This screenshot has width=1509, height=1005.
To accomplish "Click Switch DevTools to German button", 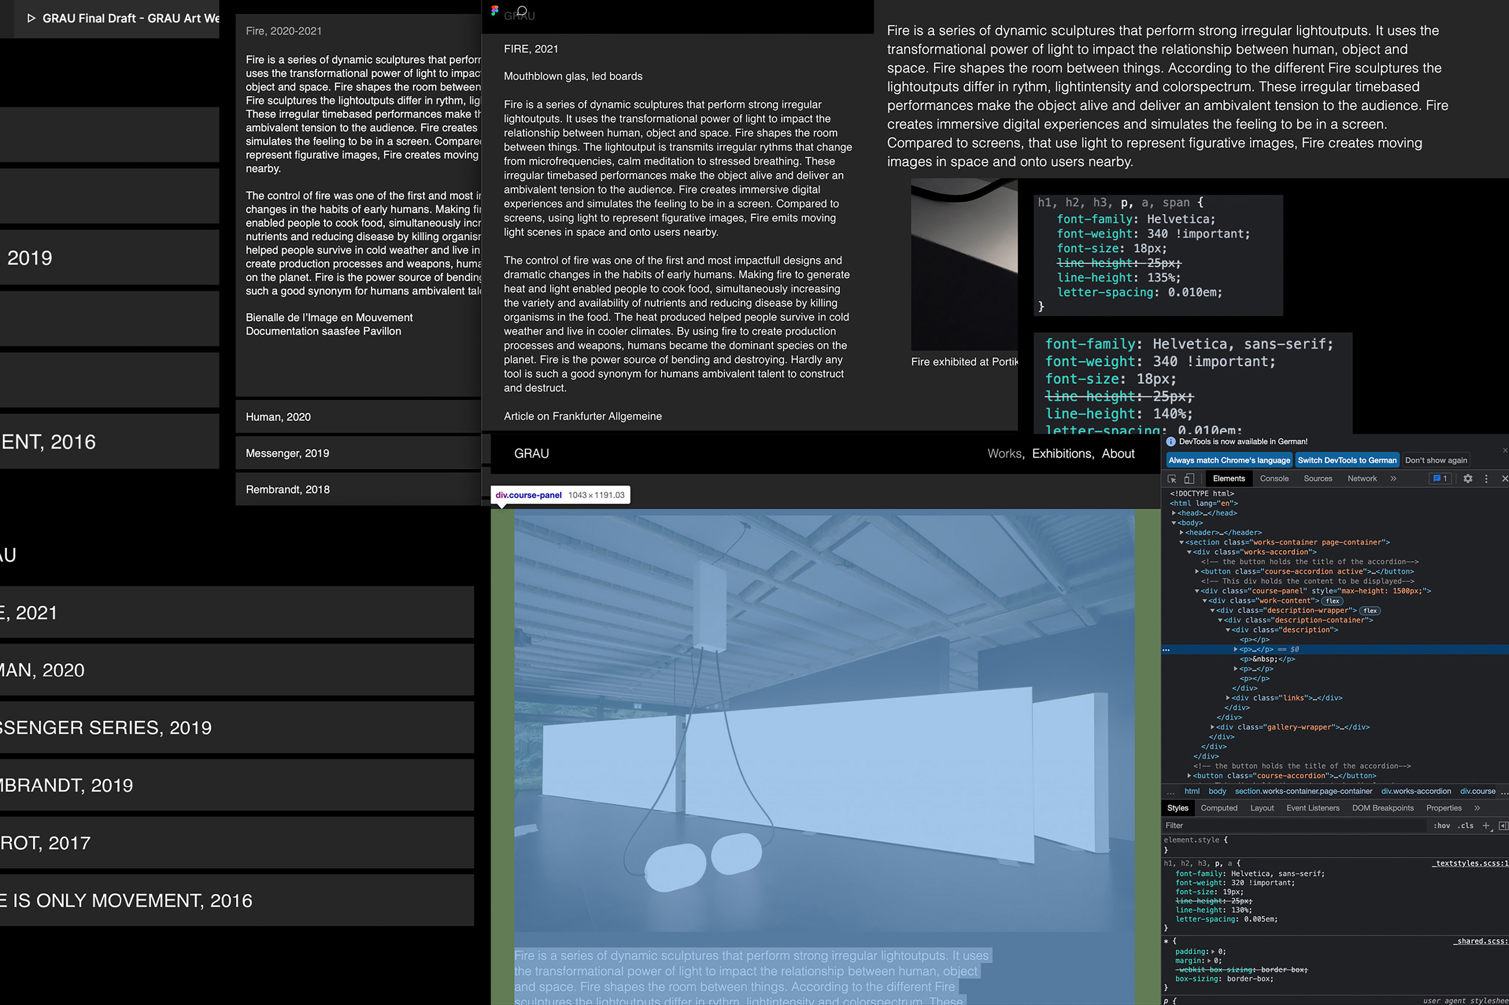I will coord(1346,460).
